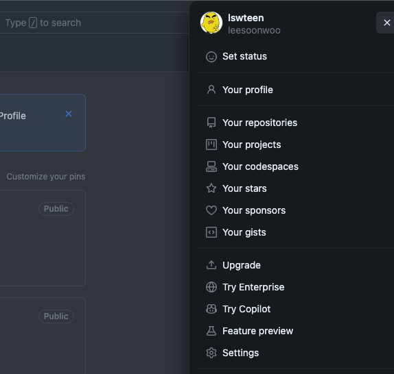Click the repository icon next to Your repositories
The image size is (394, 374).
(211, 123)
